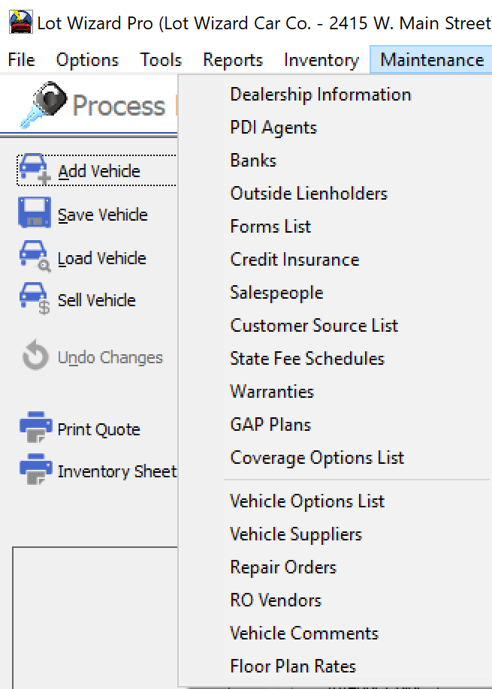Select GAP Plans in Maintenance menu
The image size is (492, 689).
[x=270, y=425]
